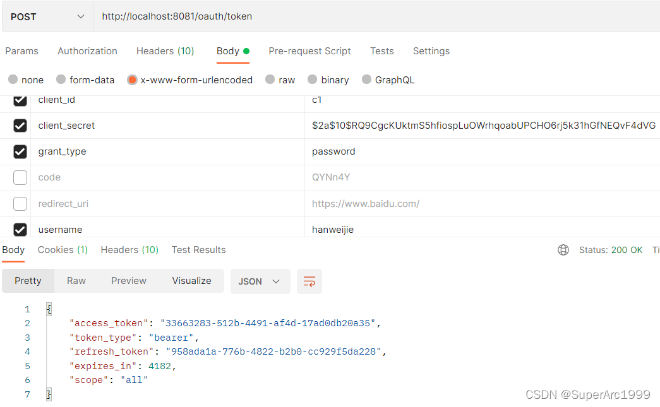Select the form-data body type radio

(x=61, y=80)
